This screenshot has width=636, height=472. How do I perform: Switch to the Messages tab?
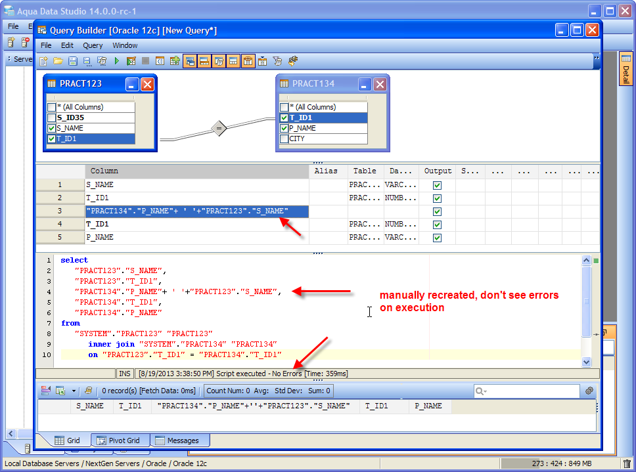[178, 440]
